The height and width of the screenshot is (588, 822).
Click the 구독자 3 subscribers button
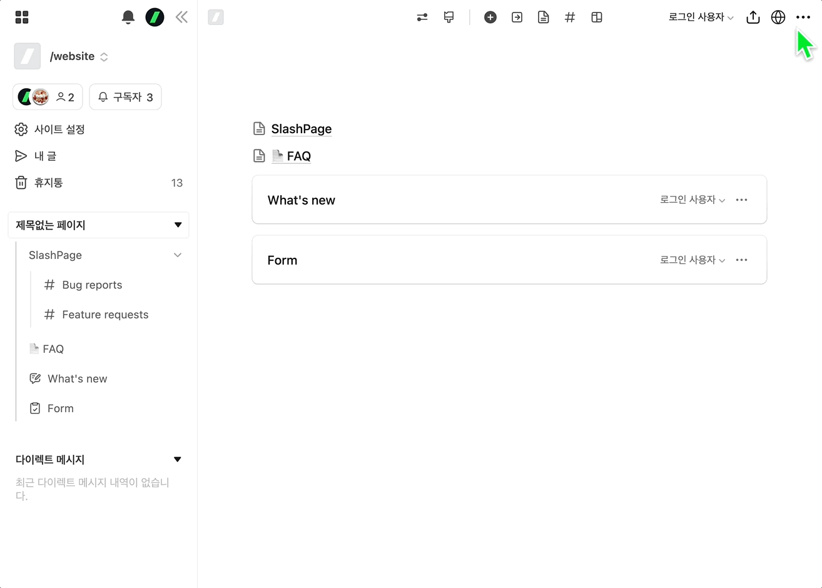126,97
